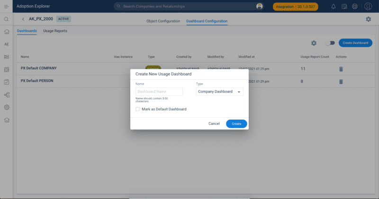
Task: Click the notifications bell icon
Action: (334, 7)
